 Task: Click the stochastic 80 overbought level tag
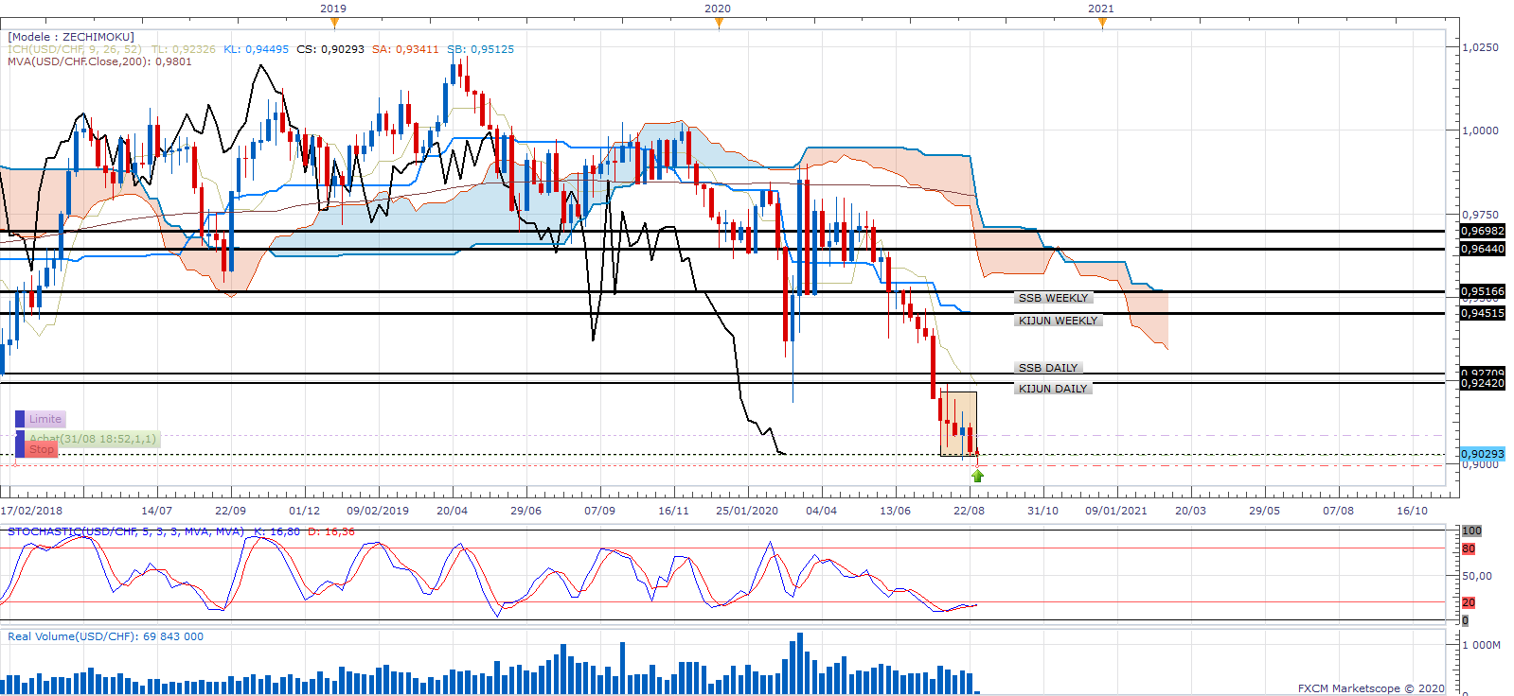tap(1469, 548)
